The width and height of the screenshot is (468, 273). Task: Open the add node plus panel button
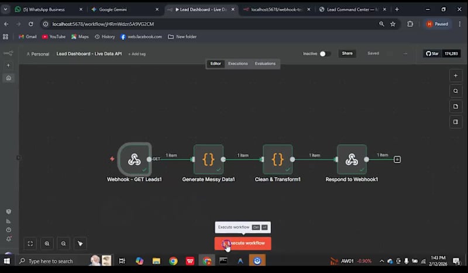point(456,75)
